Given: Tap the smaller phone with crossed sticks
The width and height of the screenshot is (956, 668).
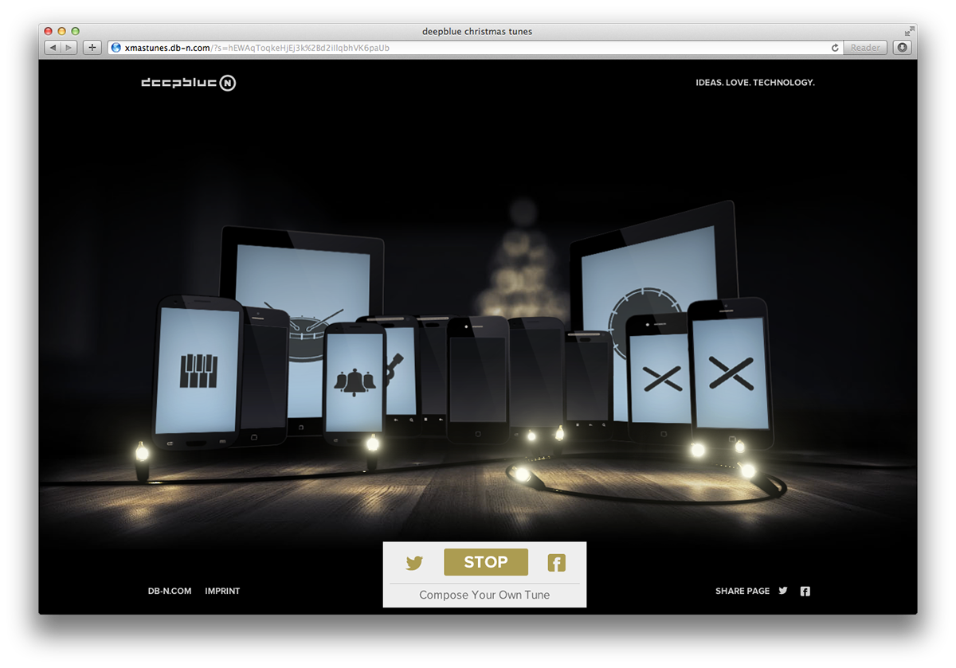Looking at the screenshot, I should 659,377.
